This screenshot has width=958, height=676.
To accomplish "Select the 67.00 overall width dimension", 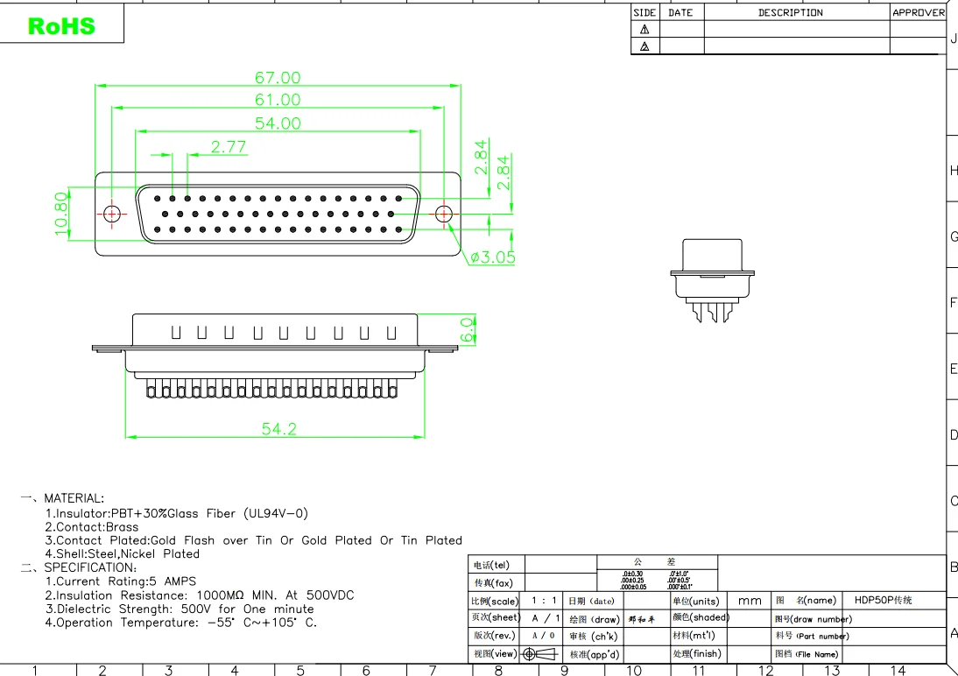I will 278,78.
